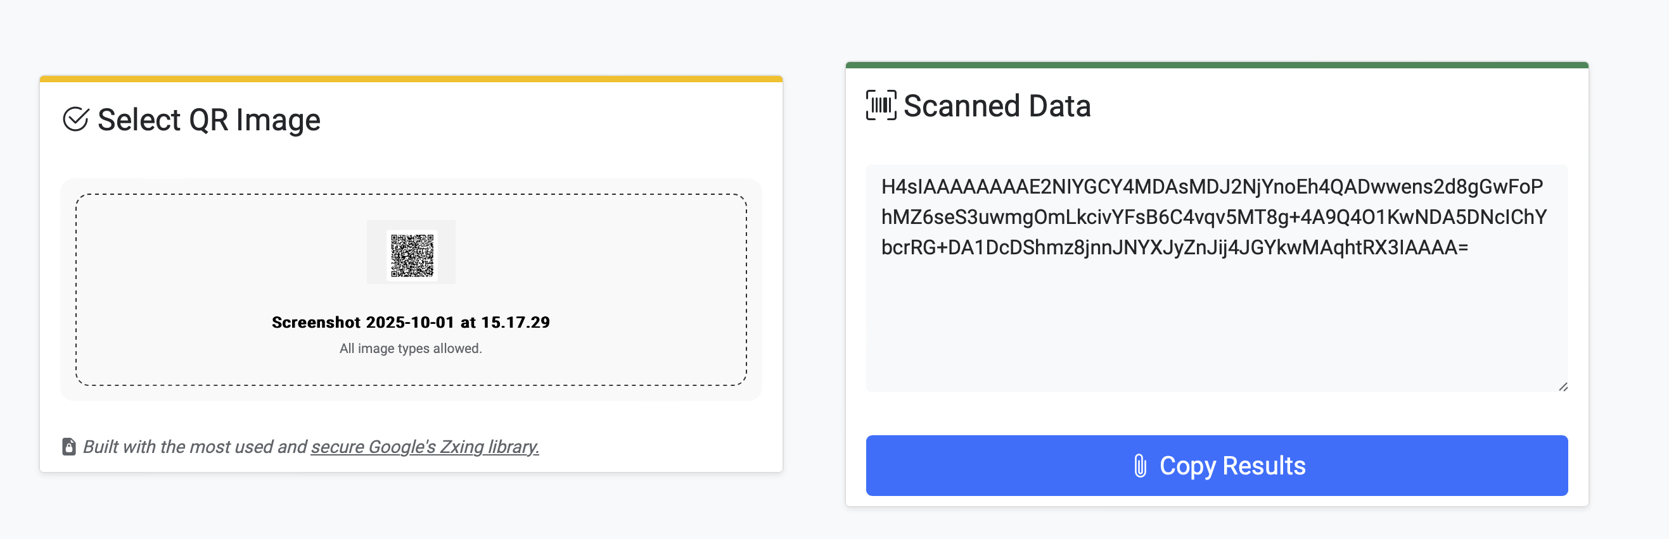Click the textarea resize grip corner
The height and width of the screenshot is (539, 1669).
[x=1563, y=387]
